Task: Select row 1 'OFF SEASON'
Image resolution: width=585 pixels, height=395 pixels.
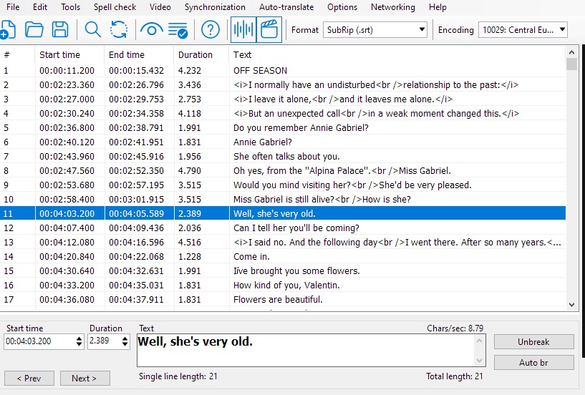Action: tap(283, 71)
